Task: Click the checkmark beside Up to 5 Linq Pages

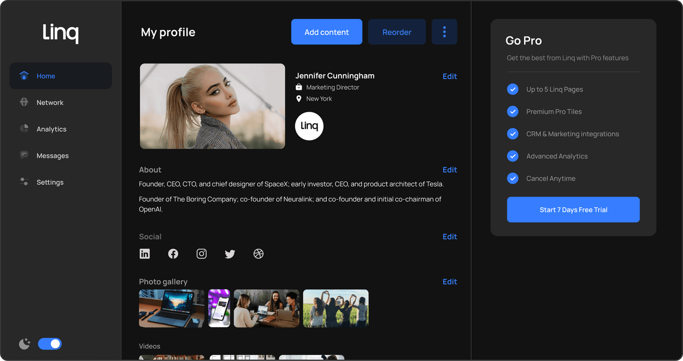Action: pos(513,89)
